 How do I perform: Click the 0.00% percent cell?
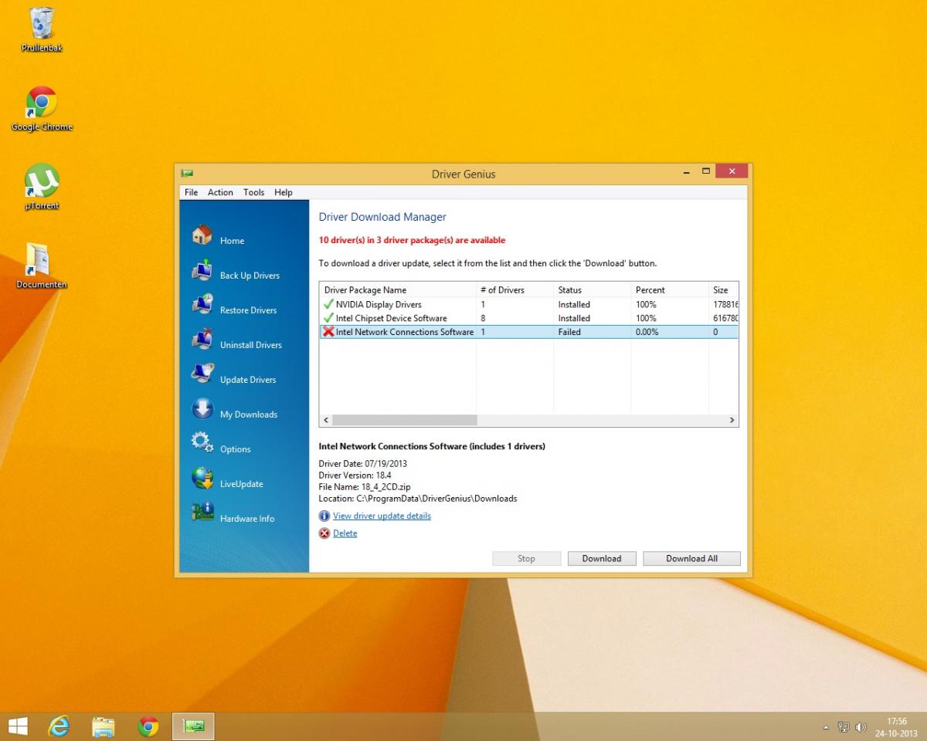pyautogui.click(x=647, y=332)
